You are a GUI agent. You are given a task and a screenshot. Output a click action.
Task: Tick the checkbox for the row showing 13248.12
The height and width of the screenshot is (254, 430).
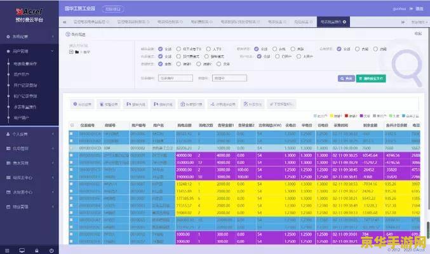click(x=72, y=184)
